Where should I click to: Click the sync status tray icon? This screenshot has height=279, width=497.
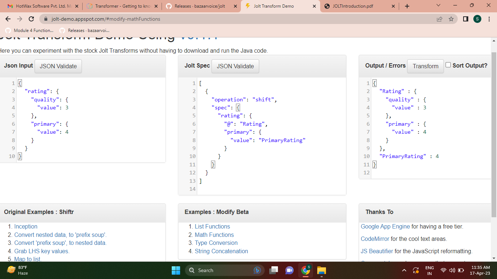tap(416, 270)
